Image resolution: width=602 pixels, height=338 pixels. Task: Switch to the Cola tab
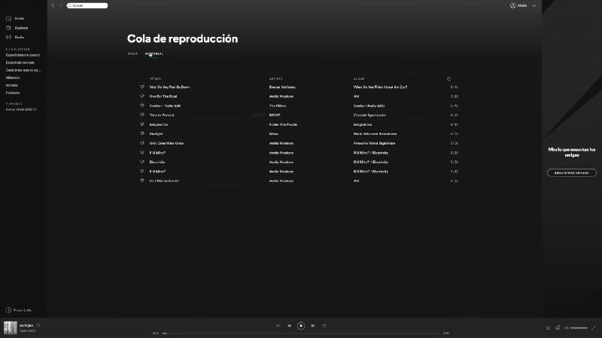(x=133, y=53)
